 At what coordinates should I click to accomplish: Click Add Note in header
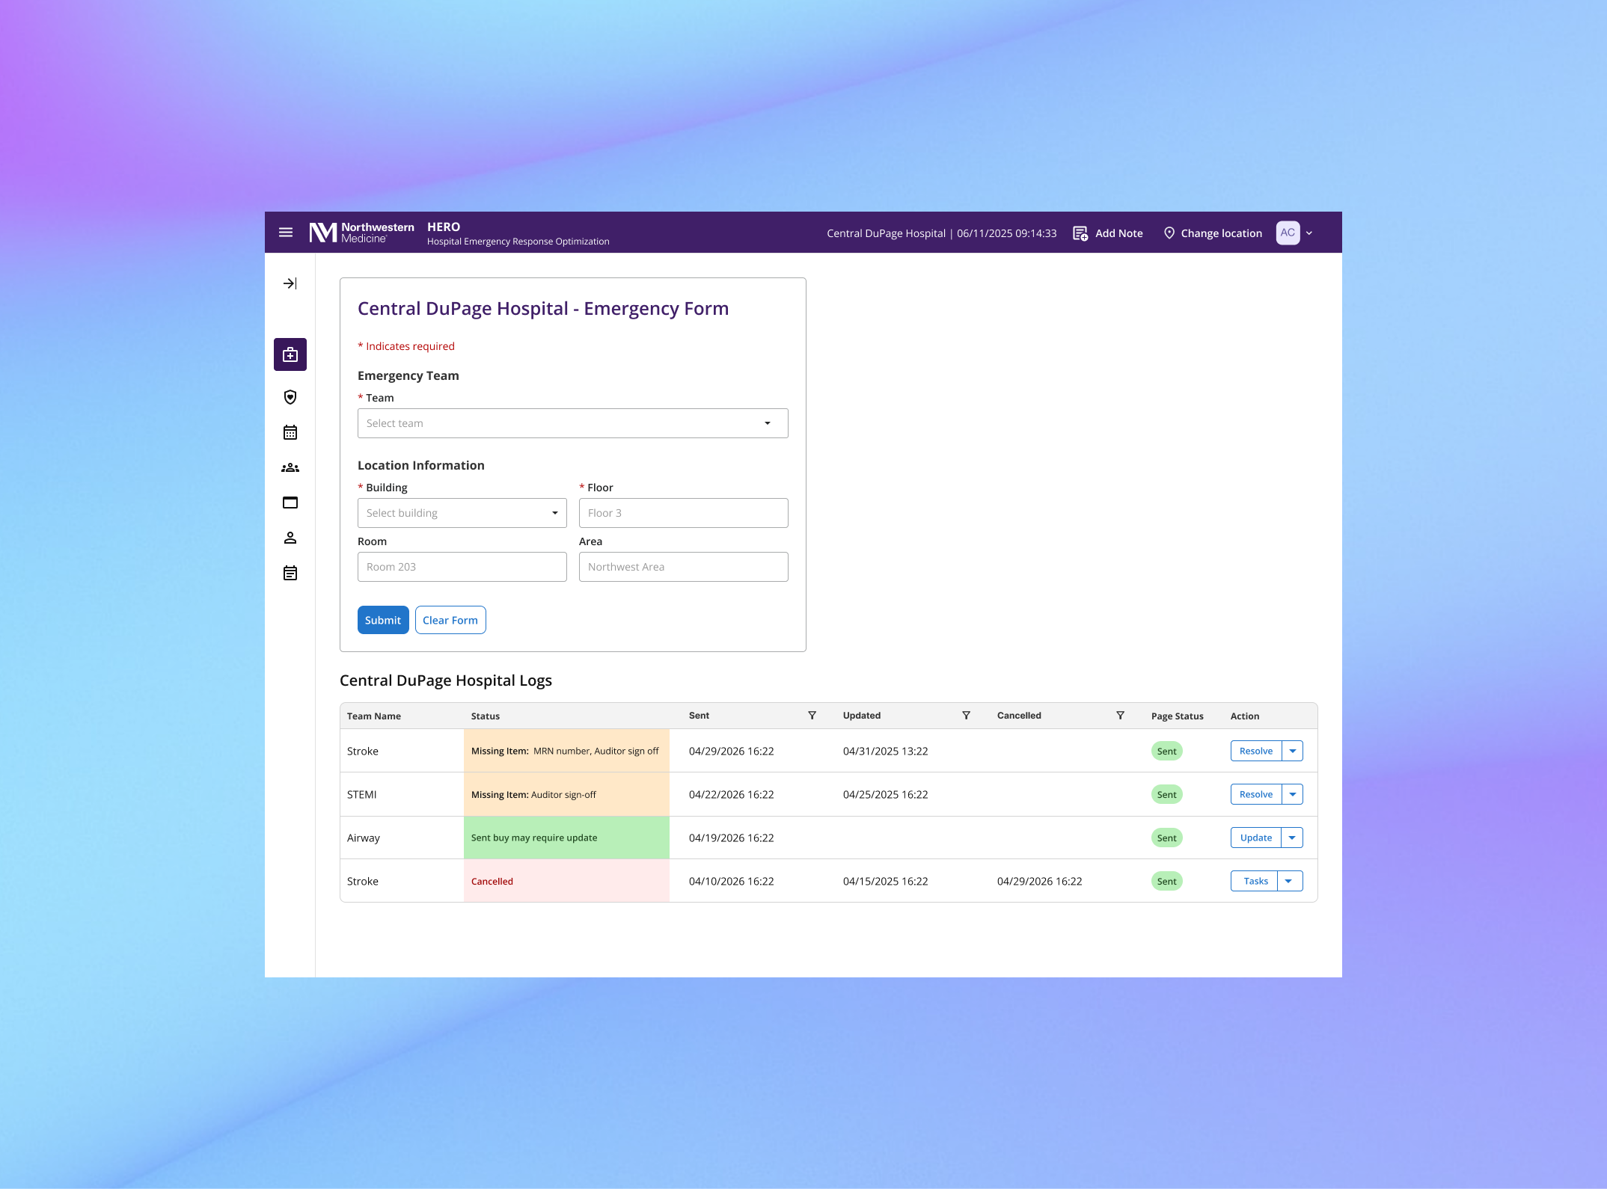(x=1108, y=233)
